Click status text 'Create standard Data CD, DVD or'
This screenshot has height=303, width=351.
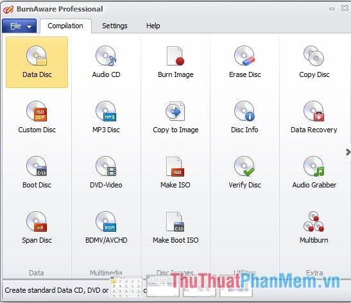(x=56, y=290)
